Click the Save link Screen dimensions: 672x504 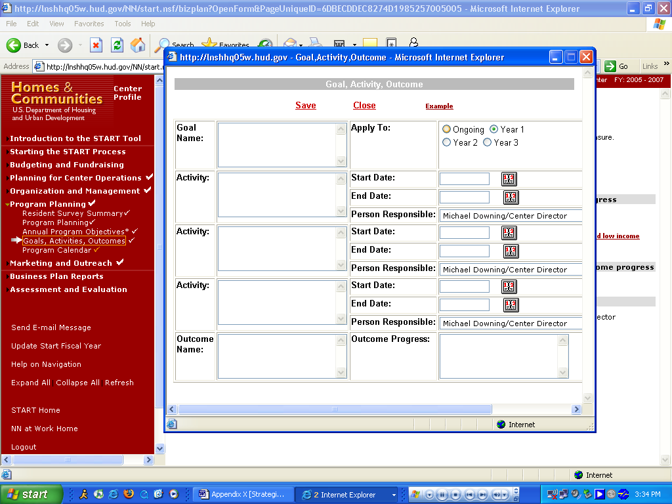click(x=305, y=106)
